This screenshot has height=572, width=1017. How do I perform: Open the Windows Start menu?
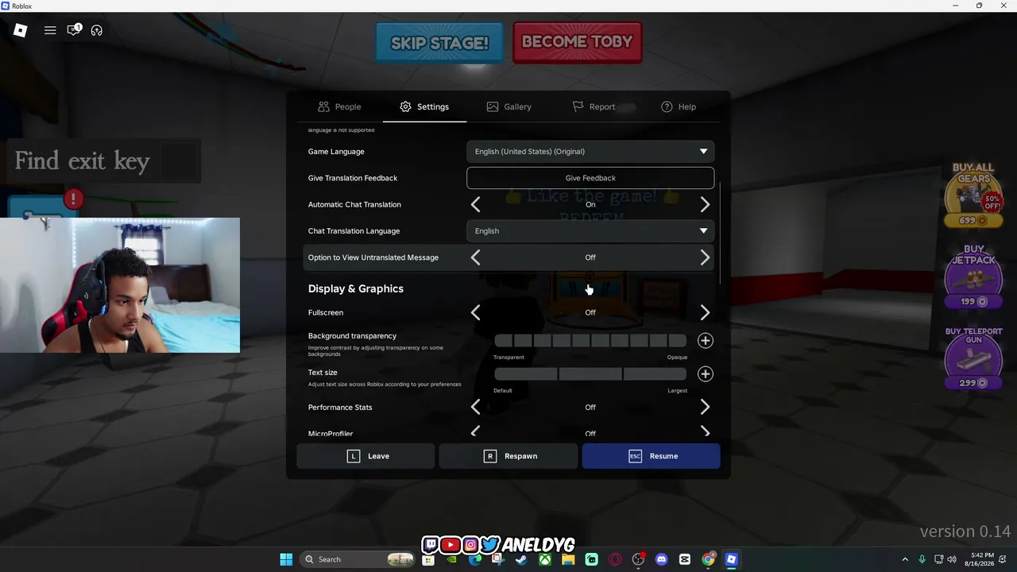286,559
